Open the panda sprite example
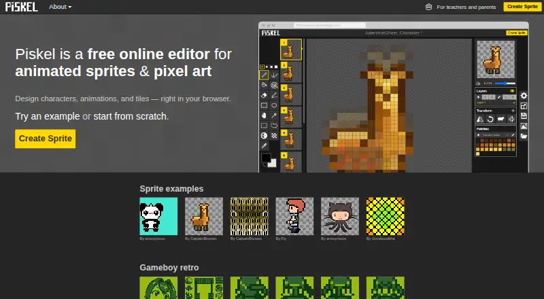The height and width of the screenshot is (299, 544). [158, 216]
